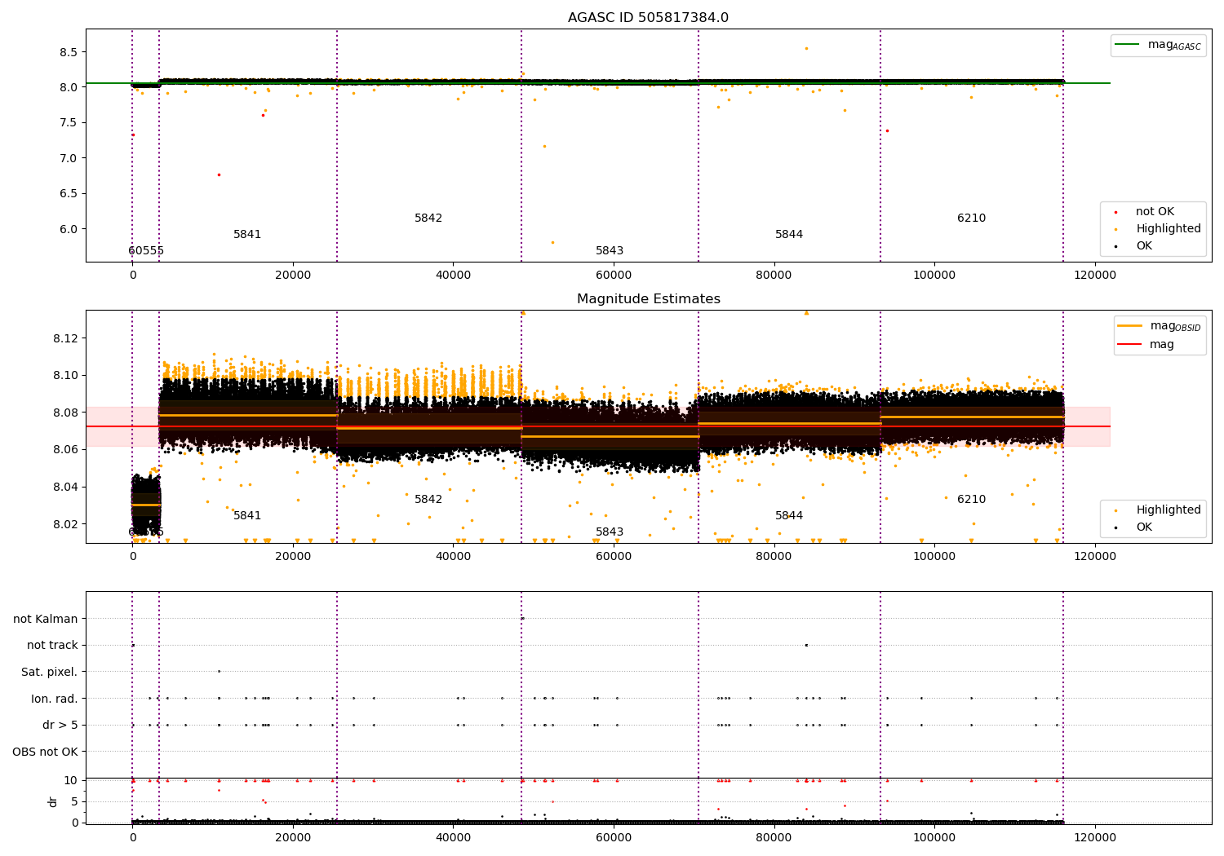Click the single dot on the Sat. pixel. row
Image resolution: width=1224 pixels, height=856 pixels.
[x=219, y=672]
